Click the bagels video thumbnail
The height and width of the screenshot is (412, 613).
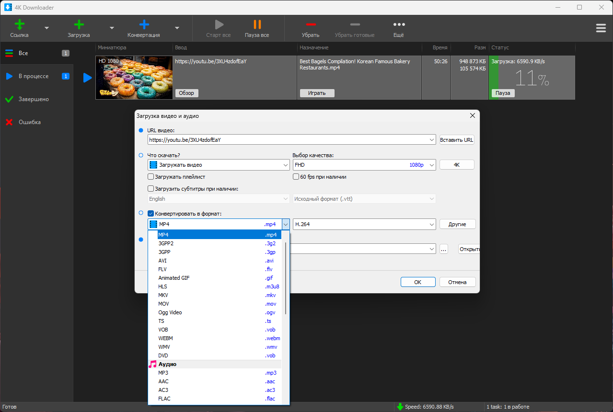point(134,78)
